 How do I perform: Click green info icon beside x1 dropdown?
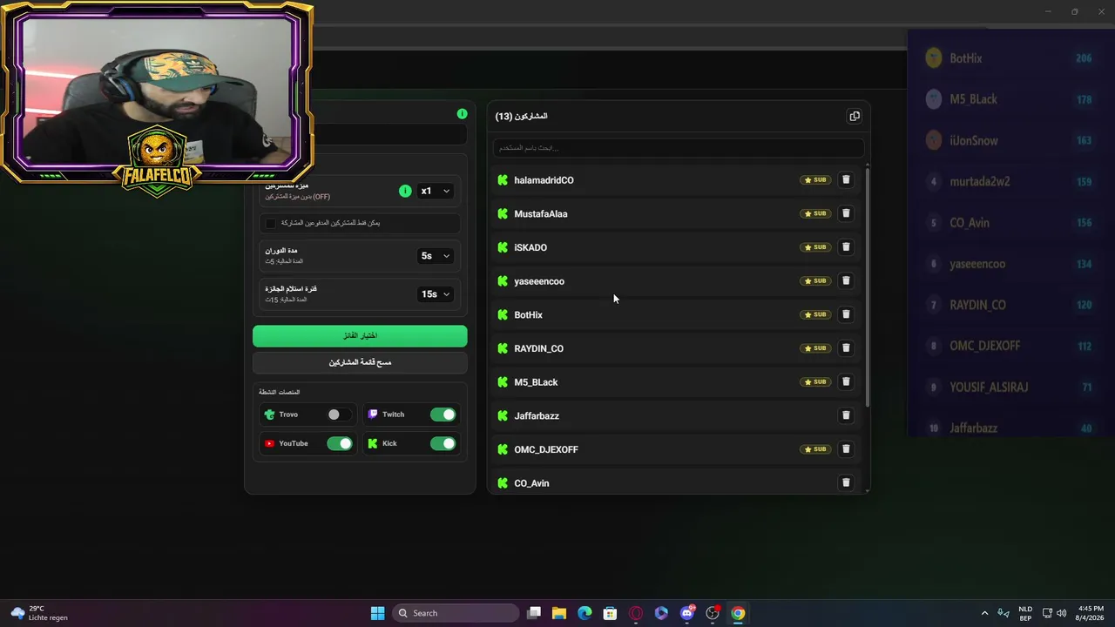point(405,191)
